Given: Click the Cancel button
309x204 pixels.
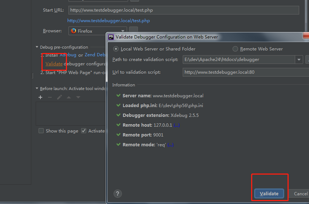Looking at the screenshot, I should coord(300,194).
